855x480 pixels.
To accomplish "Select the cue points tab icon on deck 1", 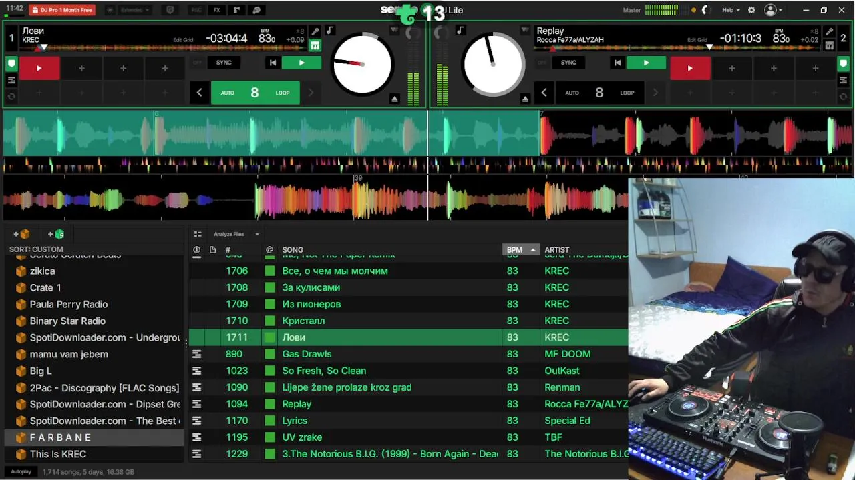I will point(11,64).
